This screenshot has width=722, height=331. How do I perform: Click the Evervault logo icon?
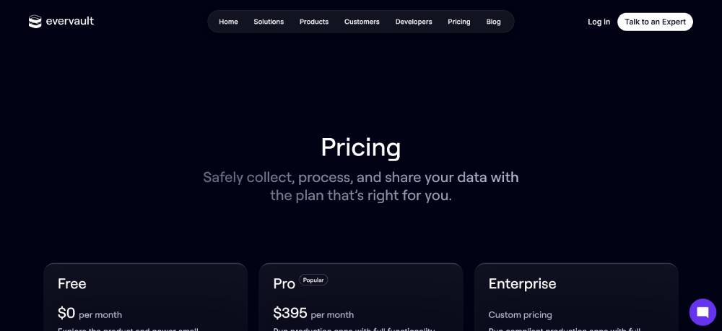(x=35, y=22)
